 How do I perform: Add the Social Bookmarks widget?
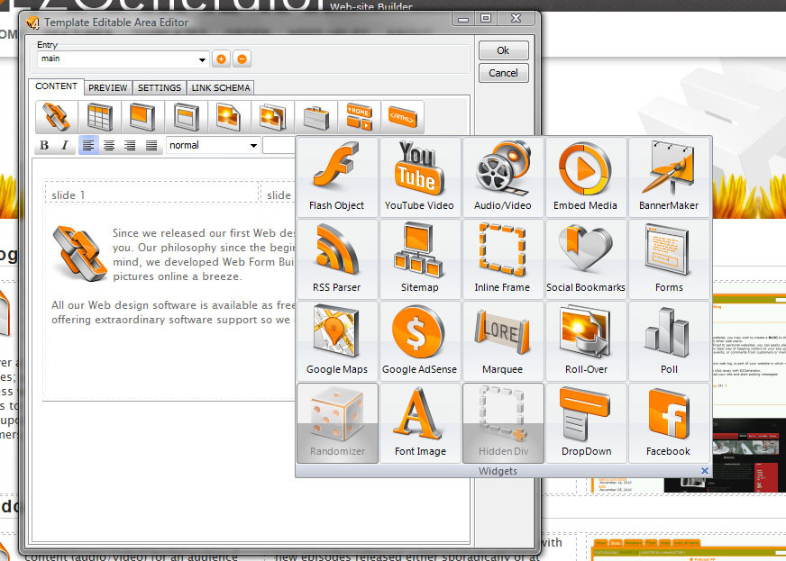click(586, 259)
